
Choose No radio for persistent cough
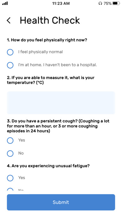tap(10, 153)
